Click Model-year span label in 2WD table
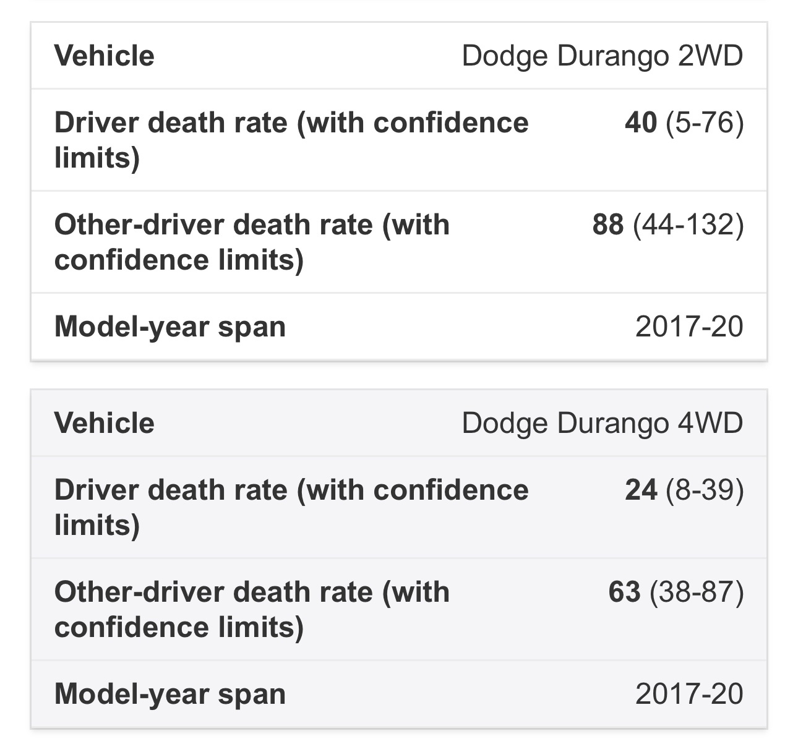798x744 pixels. (170, 327)
